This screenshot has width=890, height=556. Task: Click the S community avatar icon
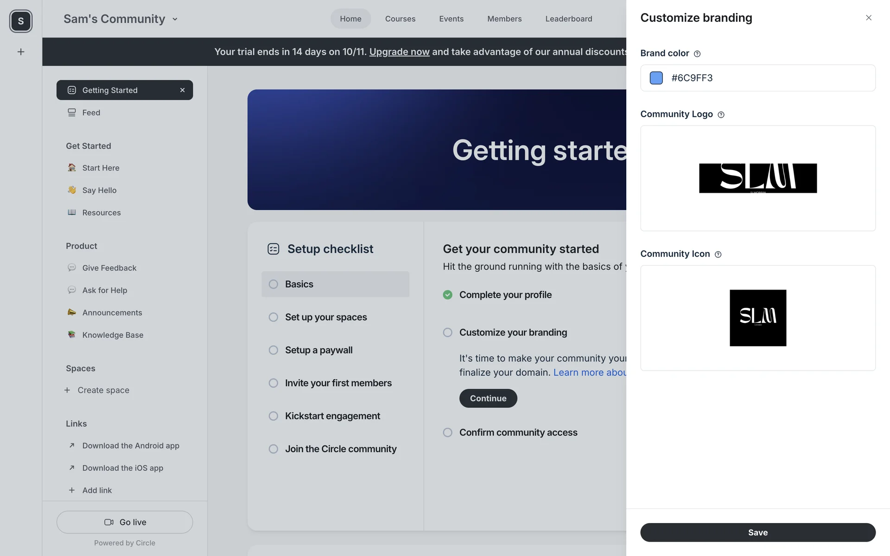click(21, 21)
